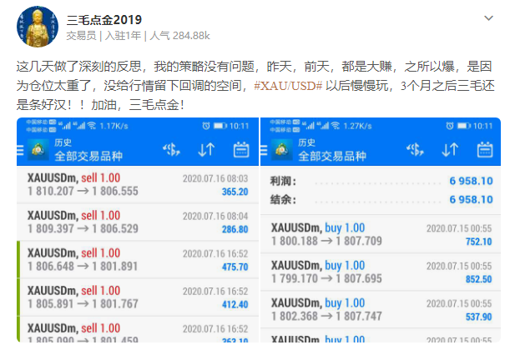Click the price text 1 800.188 → 1 807.709

tap(326, 241)
